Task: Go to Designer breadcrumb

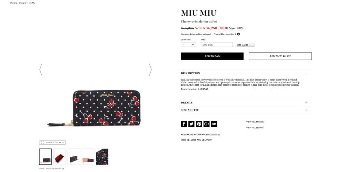Action: pyautogui.click(x=23, y=3)
